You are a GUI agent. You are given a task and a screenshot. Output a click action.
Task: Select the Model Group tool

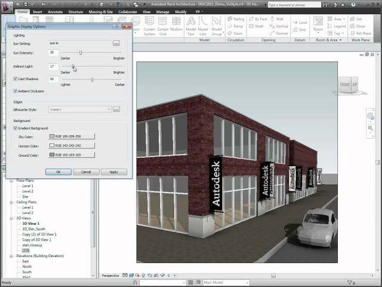(217, 26)
